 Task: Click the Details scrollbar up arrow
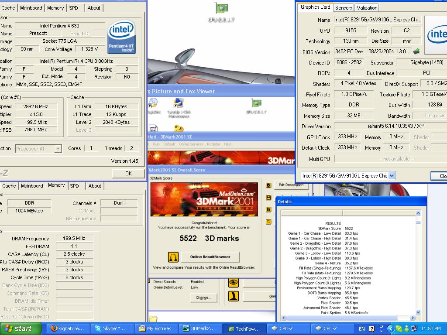click(418, 213)
